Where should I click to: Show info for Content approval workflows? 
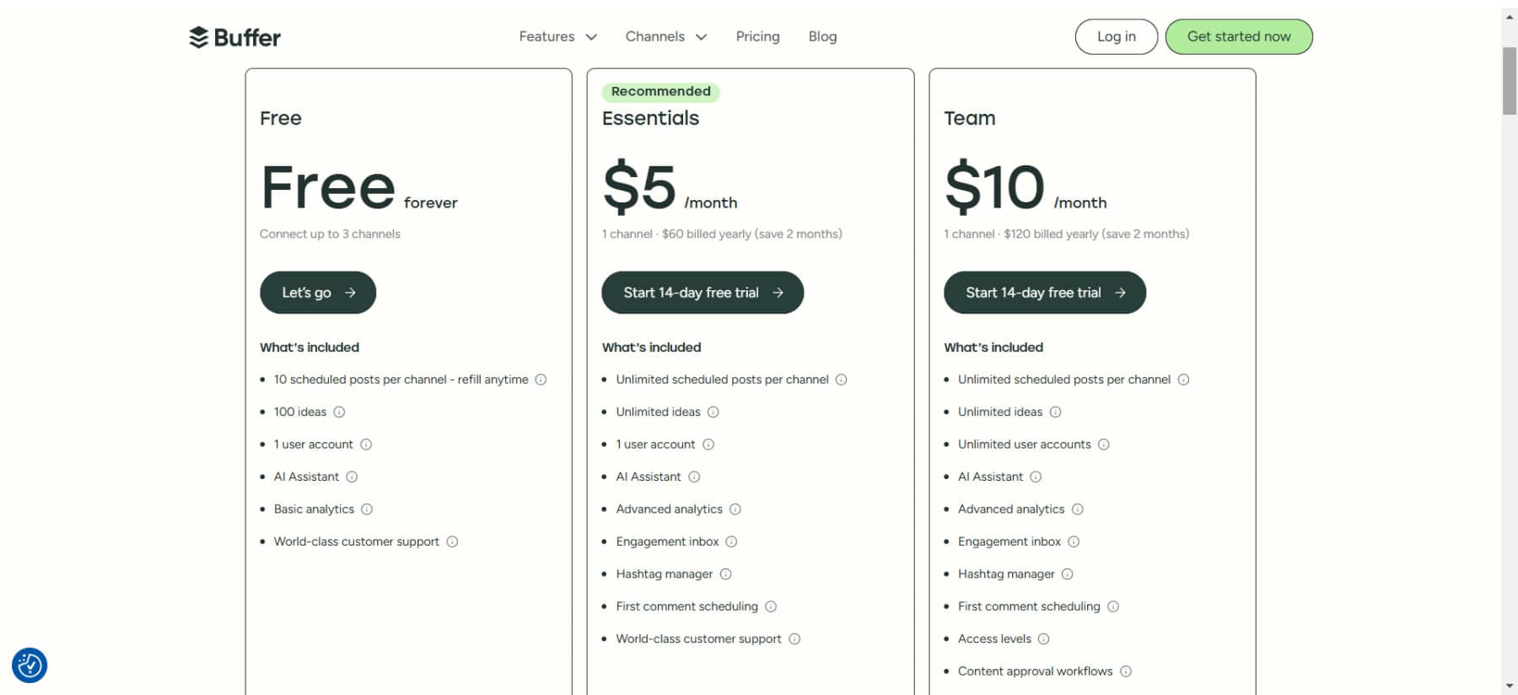pos(1126,671)
